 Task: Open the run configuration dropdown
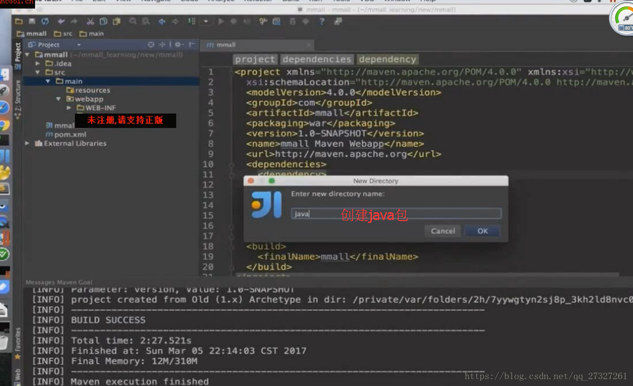pos(206,21)
